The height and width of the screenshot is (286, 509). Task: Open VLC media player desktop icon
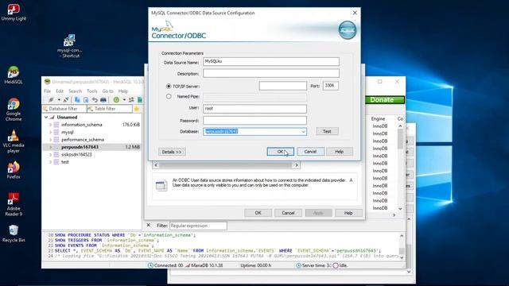pyautogui.click(x=14, y=141)
